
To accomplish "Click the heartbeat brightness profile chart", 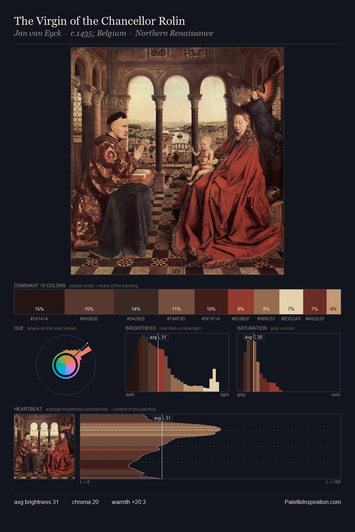I will 211,447.
